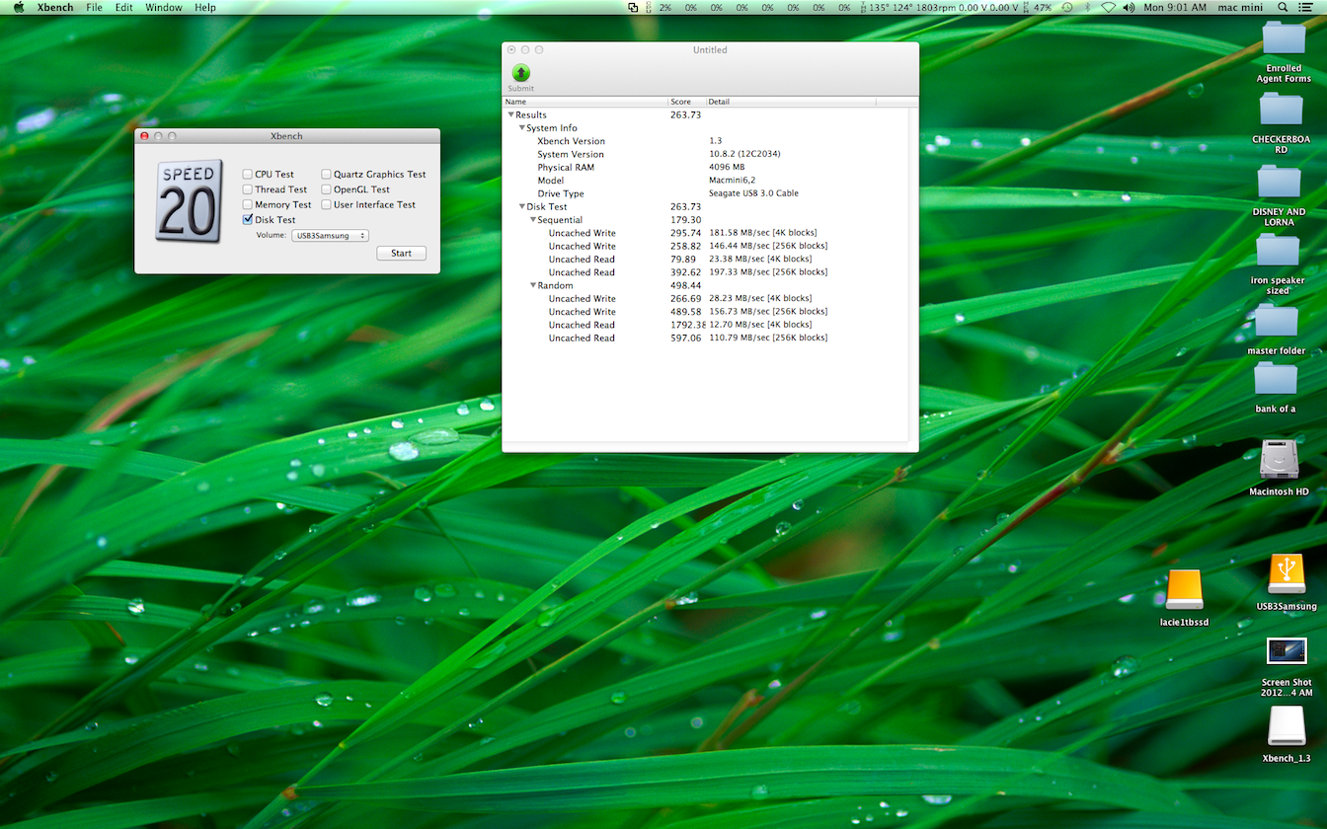Open the Window menu

pyautogui.click(x=163, y=7)
